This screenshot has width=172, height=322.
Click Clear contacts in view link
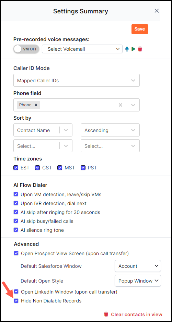click(x=137, y=314)
